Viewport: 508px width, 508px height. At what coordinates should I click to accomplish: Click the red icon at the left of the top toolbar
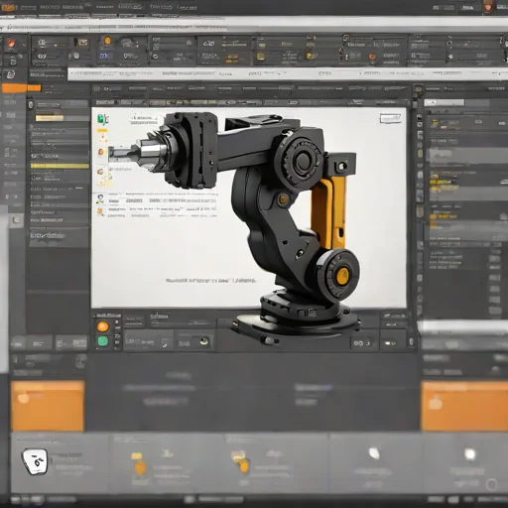11,44
